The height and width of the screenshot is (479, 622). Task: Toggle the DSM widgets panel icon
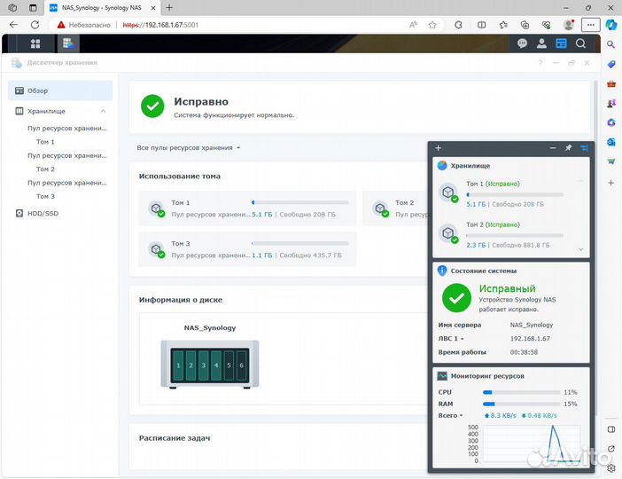[x=561, y=43]
